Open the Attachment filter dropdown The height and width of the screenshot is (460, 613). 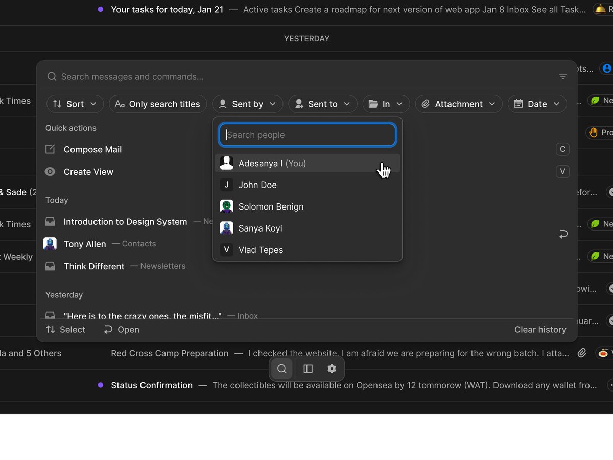pos(458,104)
